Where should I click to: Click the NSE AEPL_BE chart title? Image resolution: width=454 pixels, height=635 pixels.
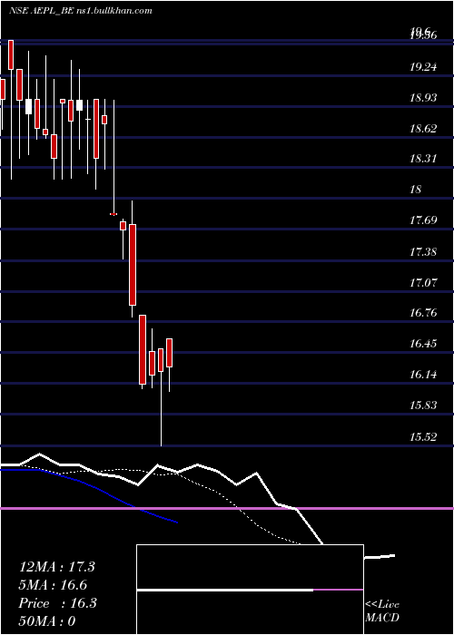(x=80, y=11)
